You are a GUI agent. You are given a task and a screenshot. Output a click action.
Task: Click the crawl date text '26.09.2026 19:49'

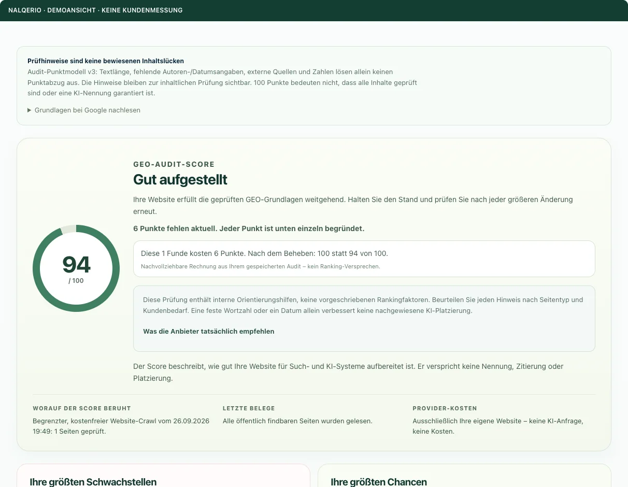[121, 426]
